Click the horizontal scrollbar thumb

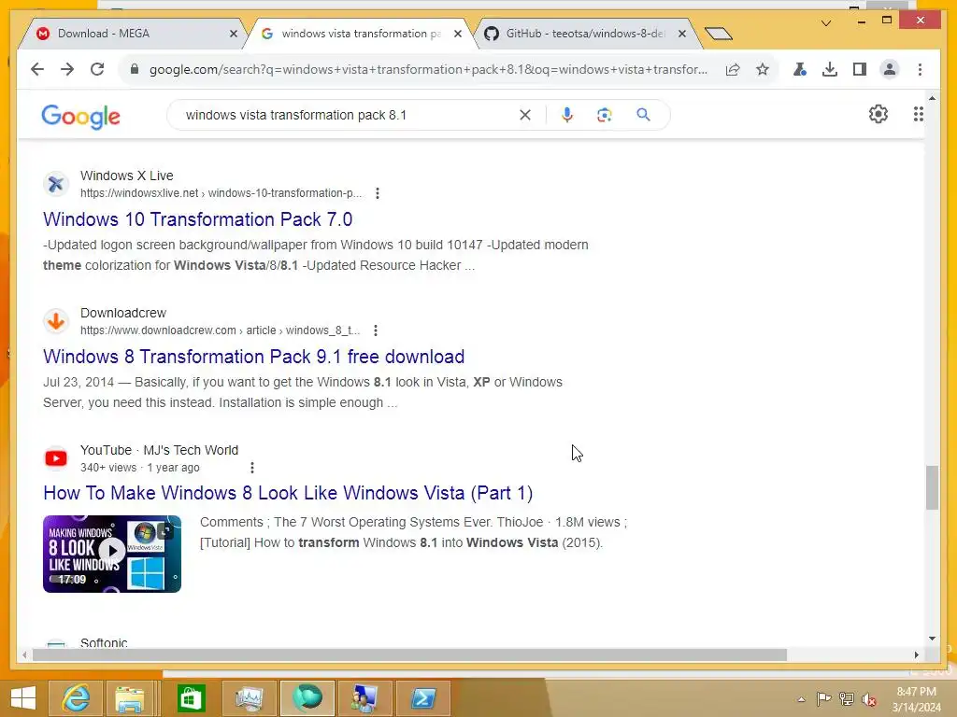pos(409,654)
